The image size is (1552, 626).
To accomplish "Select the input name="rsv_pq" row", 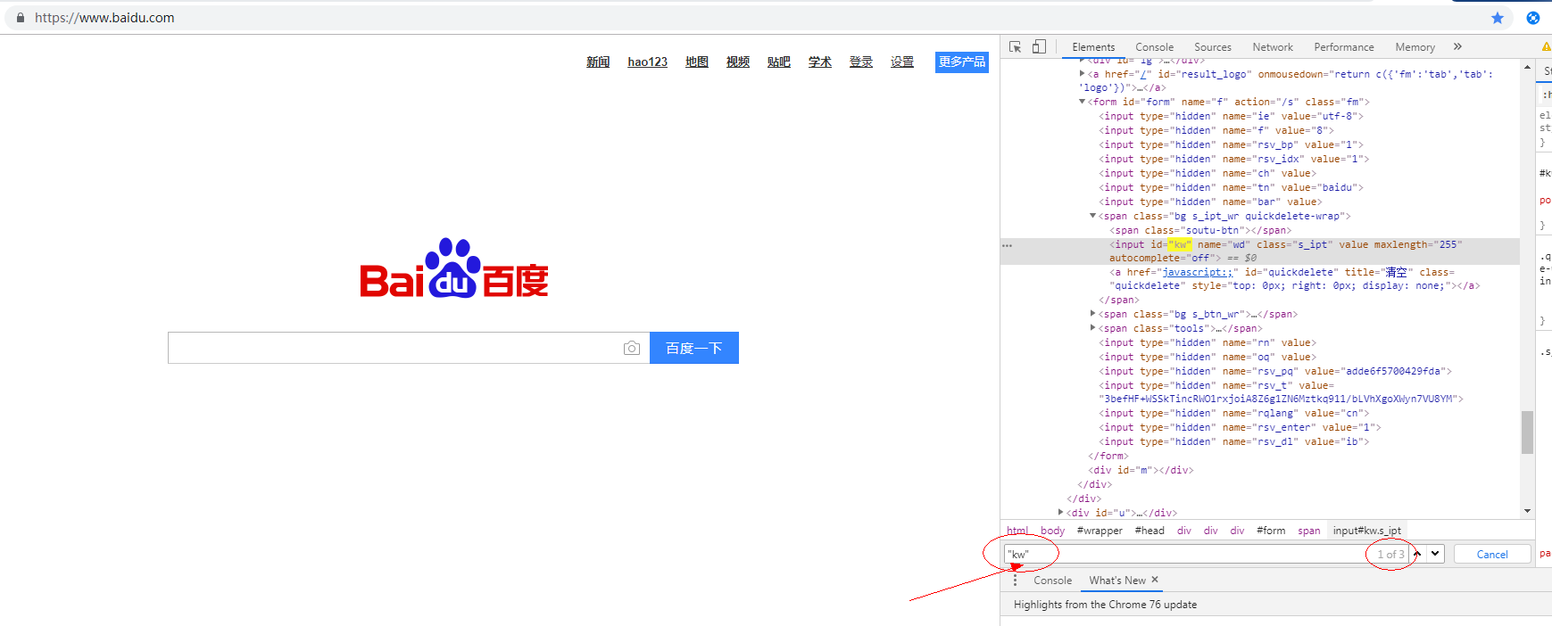I will [1275, 371].
